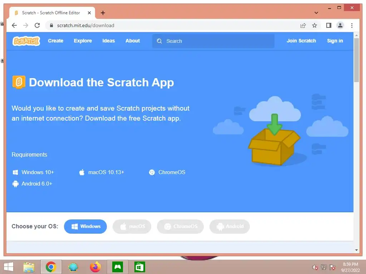
Task: Choose macOS as your OS
Action: pos(132,227)
